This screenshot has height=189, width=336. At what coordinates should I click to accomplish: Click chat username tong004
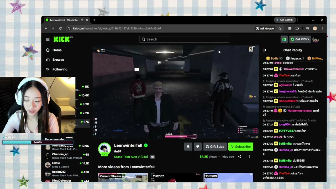(285, 124)
